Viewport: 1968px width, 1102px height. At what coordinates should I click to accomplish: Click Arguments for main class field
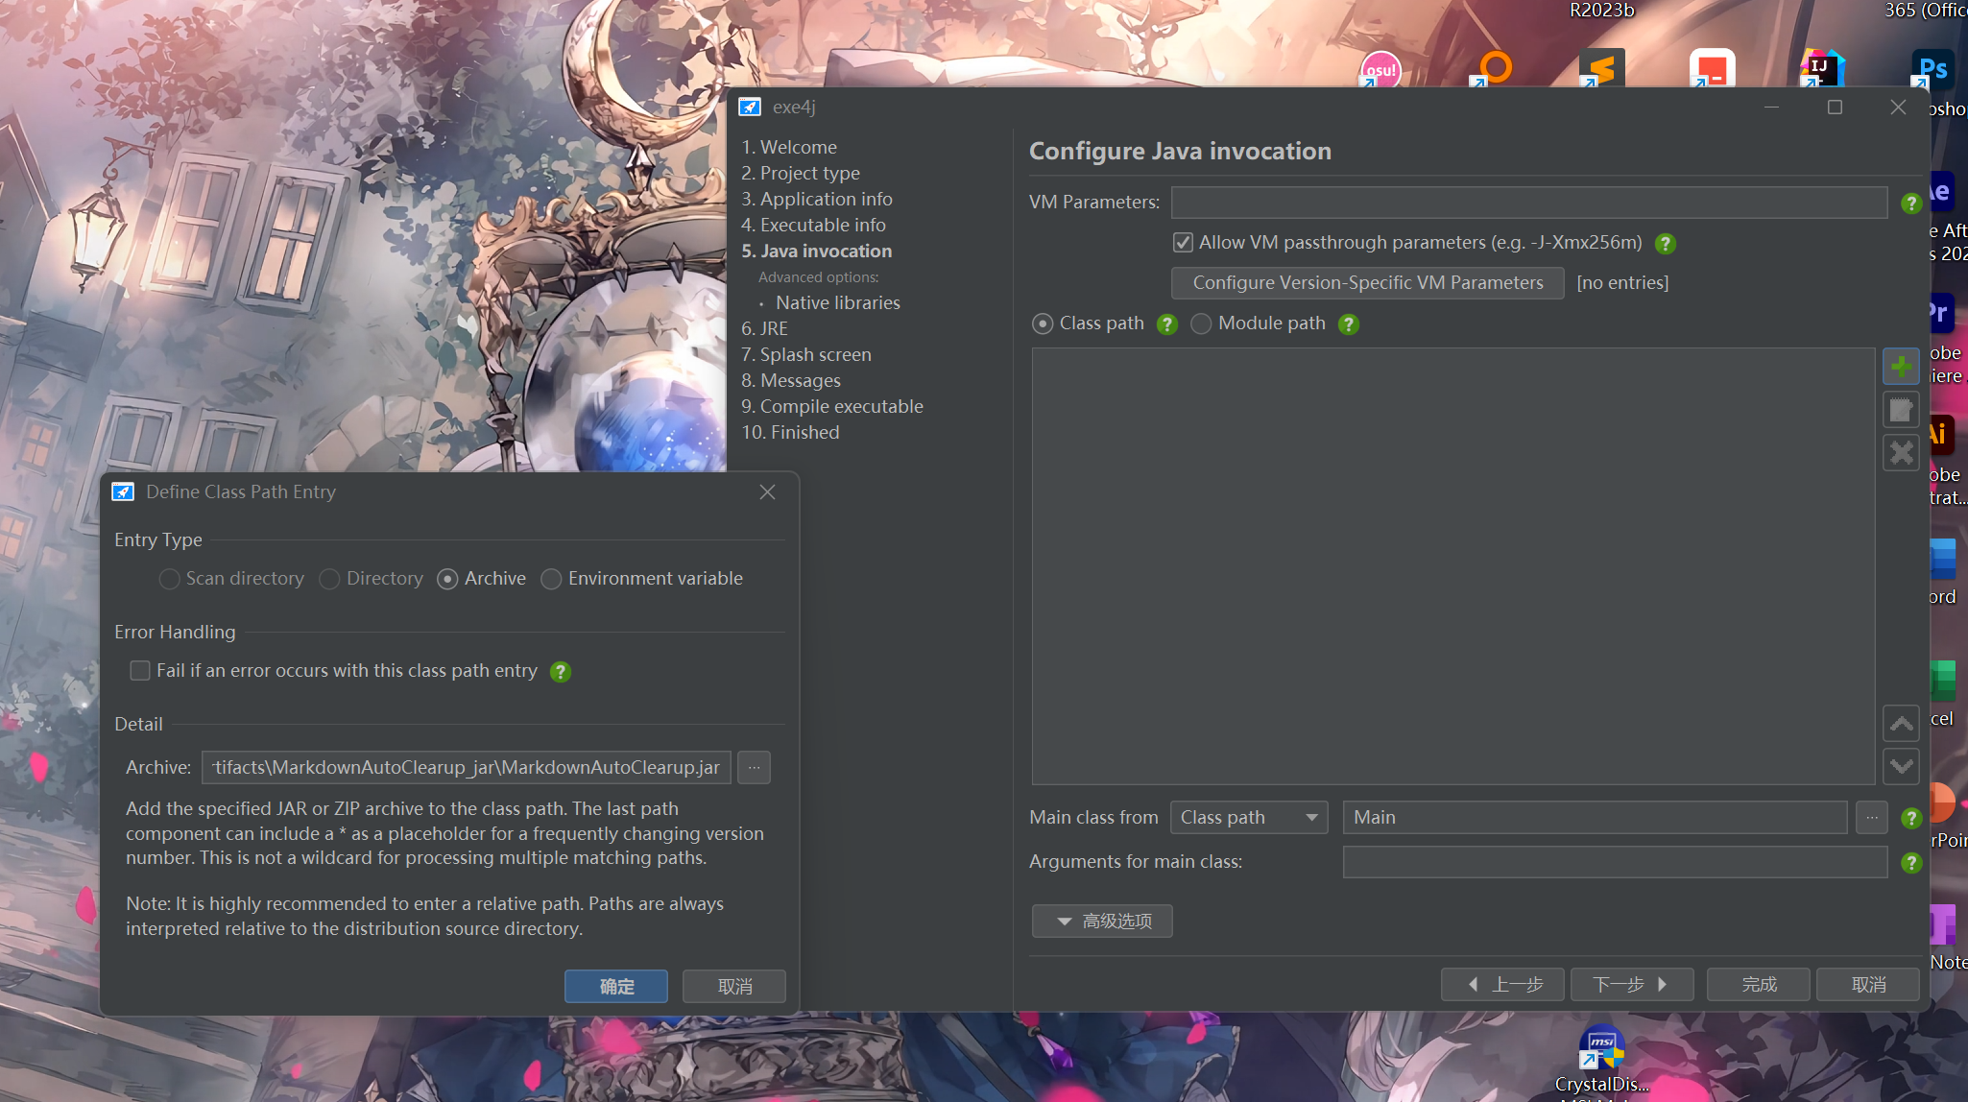point(1616,862)
